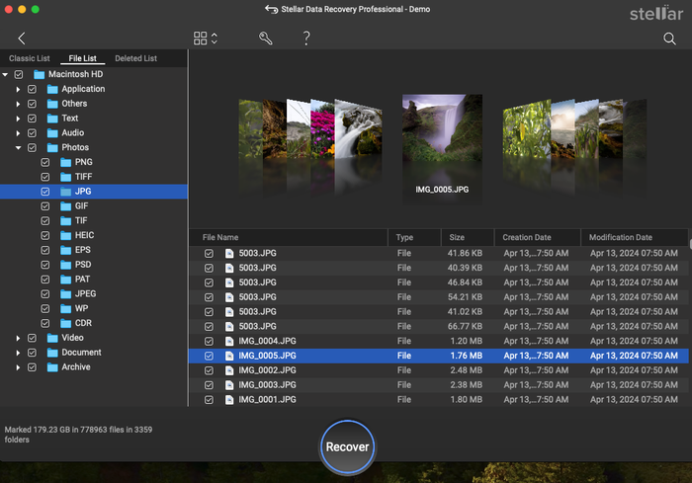Image resolution: width=692 pixels, height=483 pixels.
Task: Expand the Audio folder node
Action: [18, 132]
